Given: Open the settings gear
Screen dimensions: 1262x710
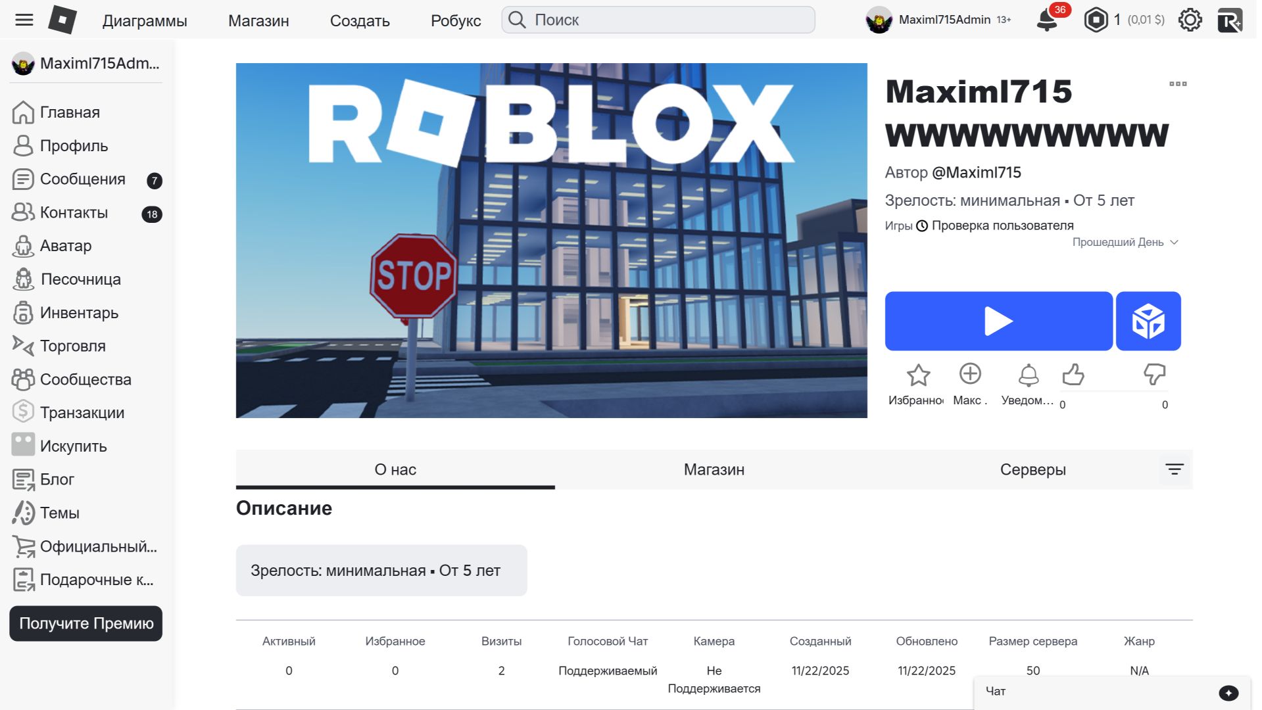Looking at the screenshot, I should pyautogui.click(x=1190, y=20).
